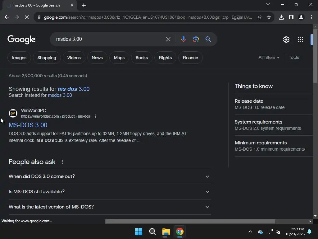Open Windows taskbar search

pos(152,232)
